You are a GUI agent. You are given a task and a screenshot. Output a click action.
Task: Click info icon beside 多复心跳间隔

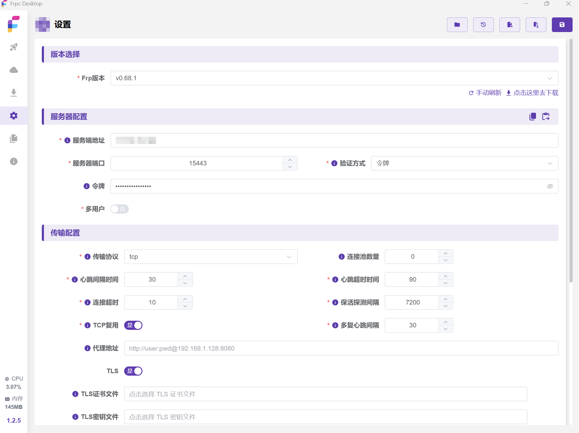[x=335, y=325]
